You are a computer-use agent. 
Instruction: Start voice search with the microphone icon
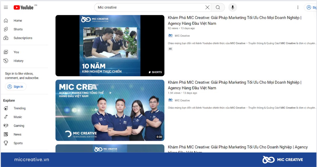point(233,8)
